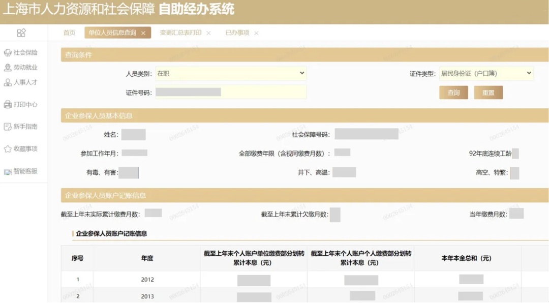This screenshot has height=303, width=549.
Task: Select the 已办事项 tab
Action: click(237, 33)
